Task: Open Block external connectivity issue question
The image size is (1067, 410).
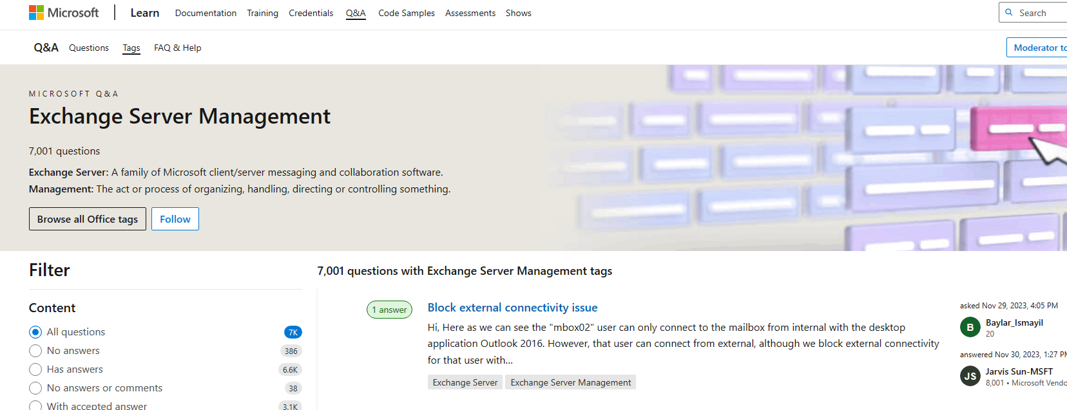Action: point(512,308)
